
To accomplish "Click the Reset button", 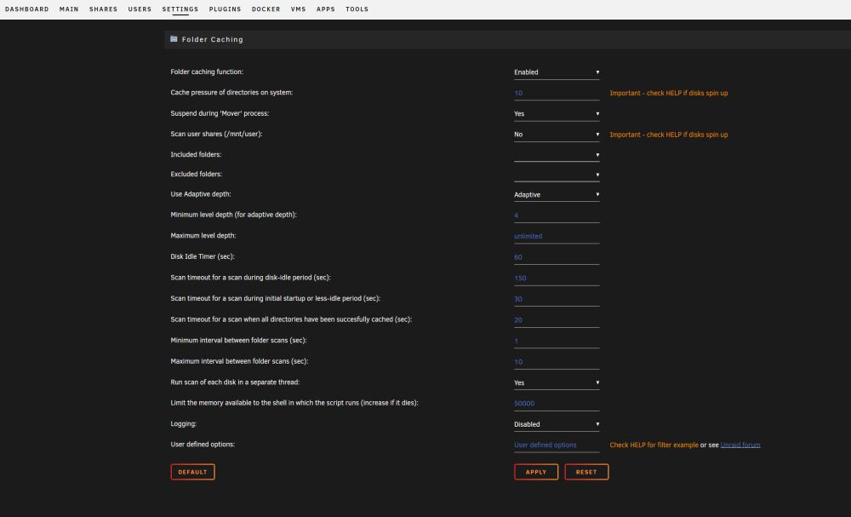I will (586, 472).
